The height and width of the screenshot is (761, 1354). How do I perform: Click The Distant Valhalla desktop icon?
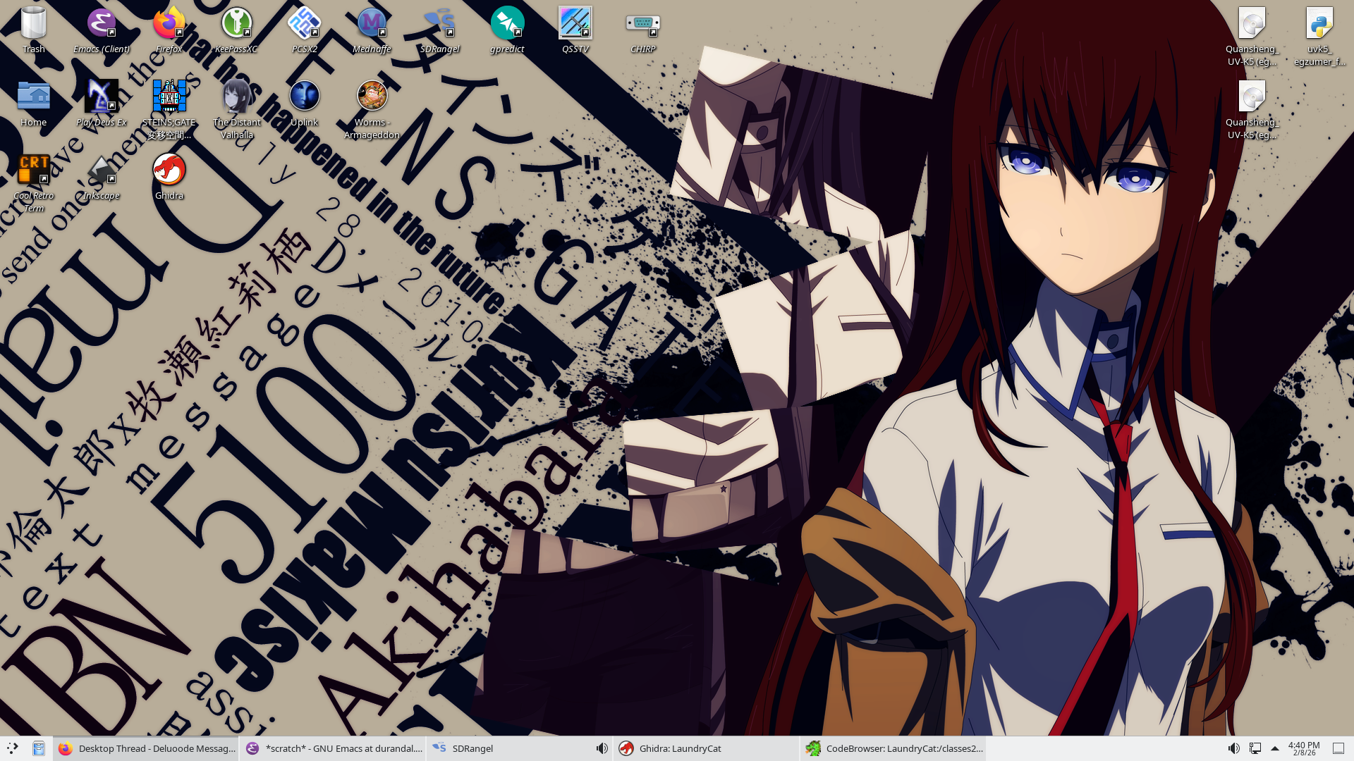236,110
